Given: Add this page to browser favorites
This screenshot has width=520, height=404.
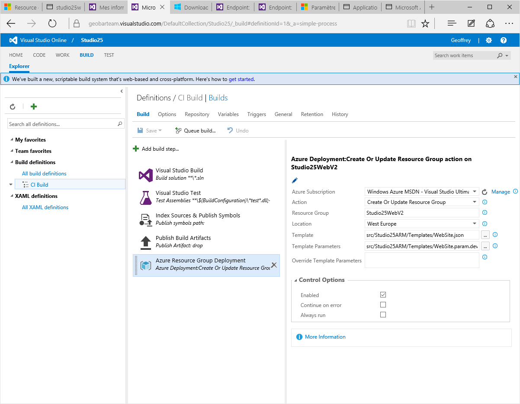Looking at the screenshot, I should pos(425,23).
